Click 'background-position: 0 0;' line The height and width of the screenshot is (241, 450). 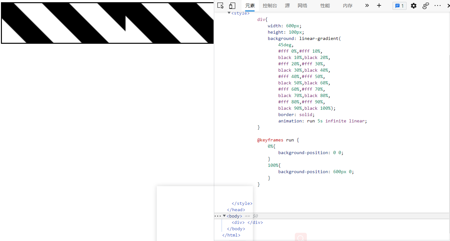(x=311, y=153)
